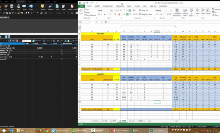
Task: Click the gear settings icon beside Columns
Action: [x=44, y=41]
